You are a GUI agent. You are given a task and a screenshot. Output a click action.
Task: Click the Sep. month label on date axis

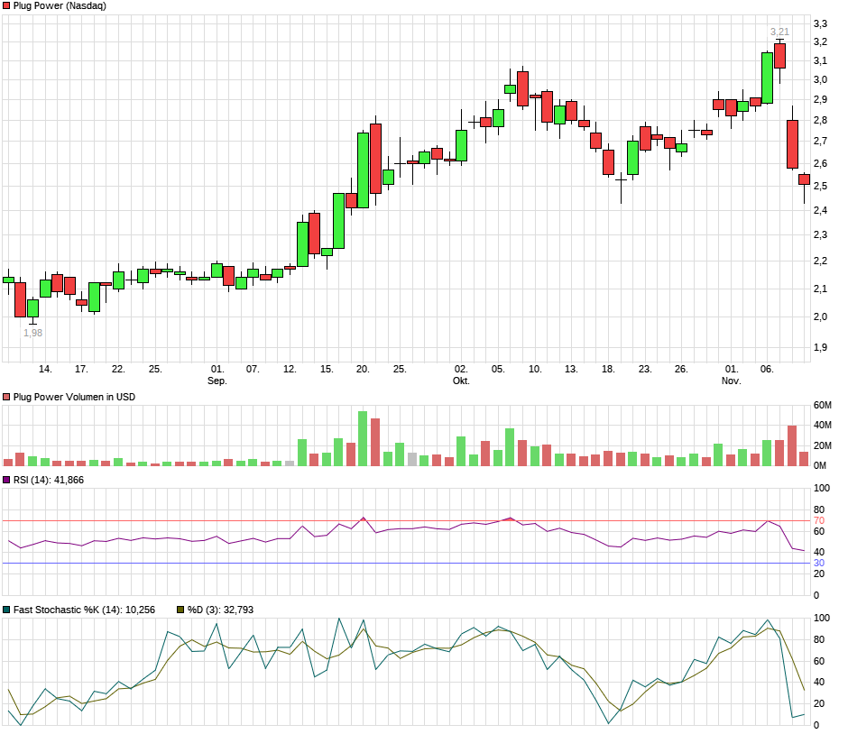tap(217, 381)
